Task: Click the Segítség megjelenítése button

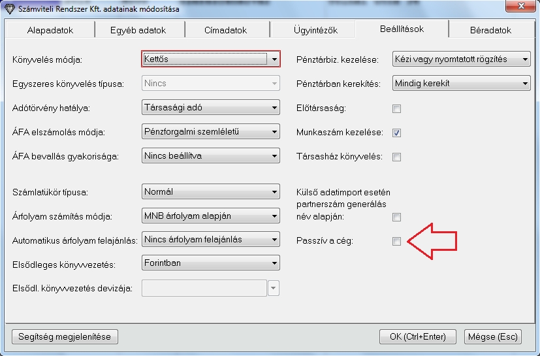Action: 64,336
